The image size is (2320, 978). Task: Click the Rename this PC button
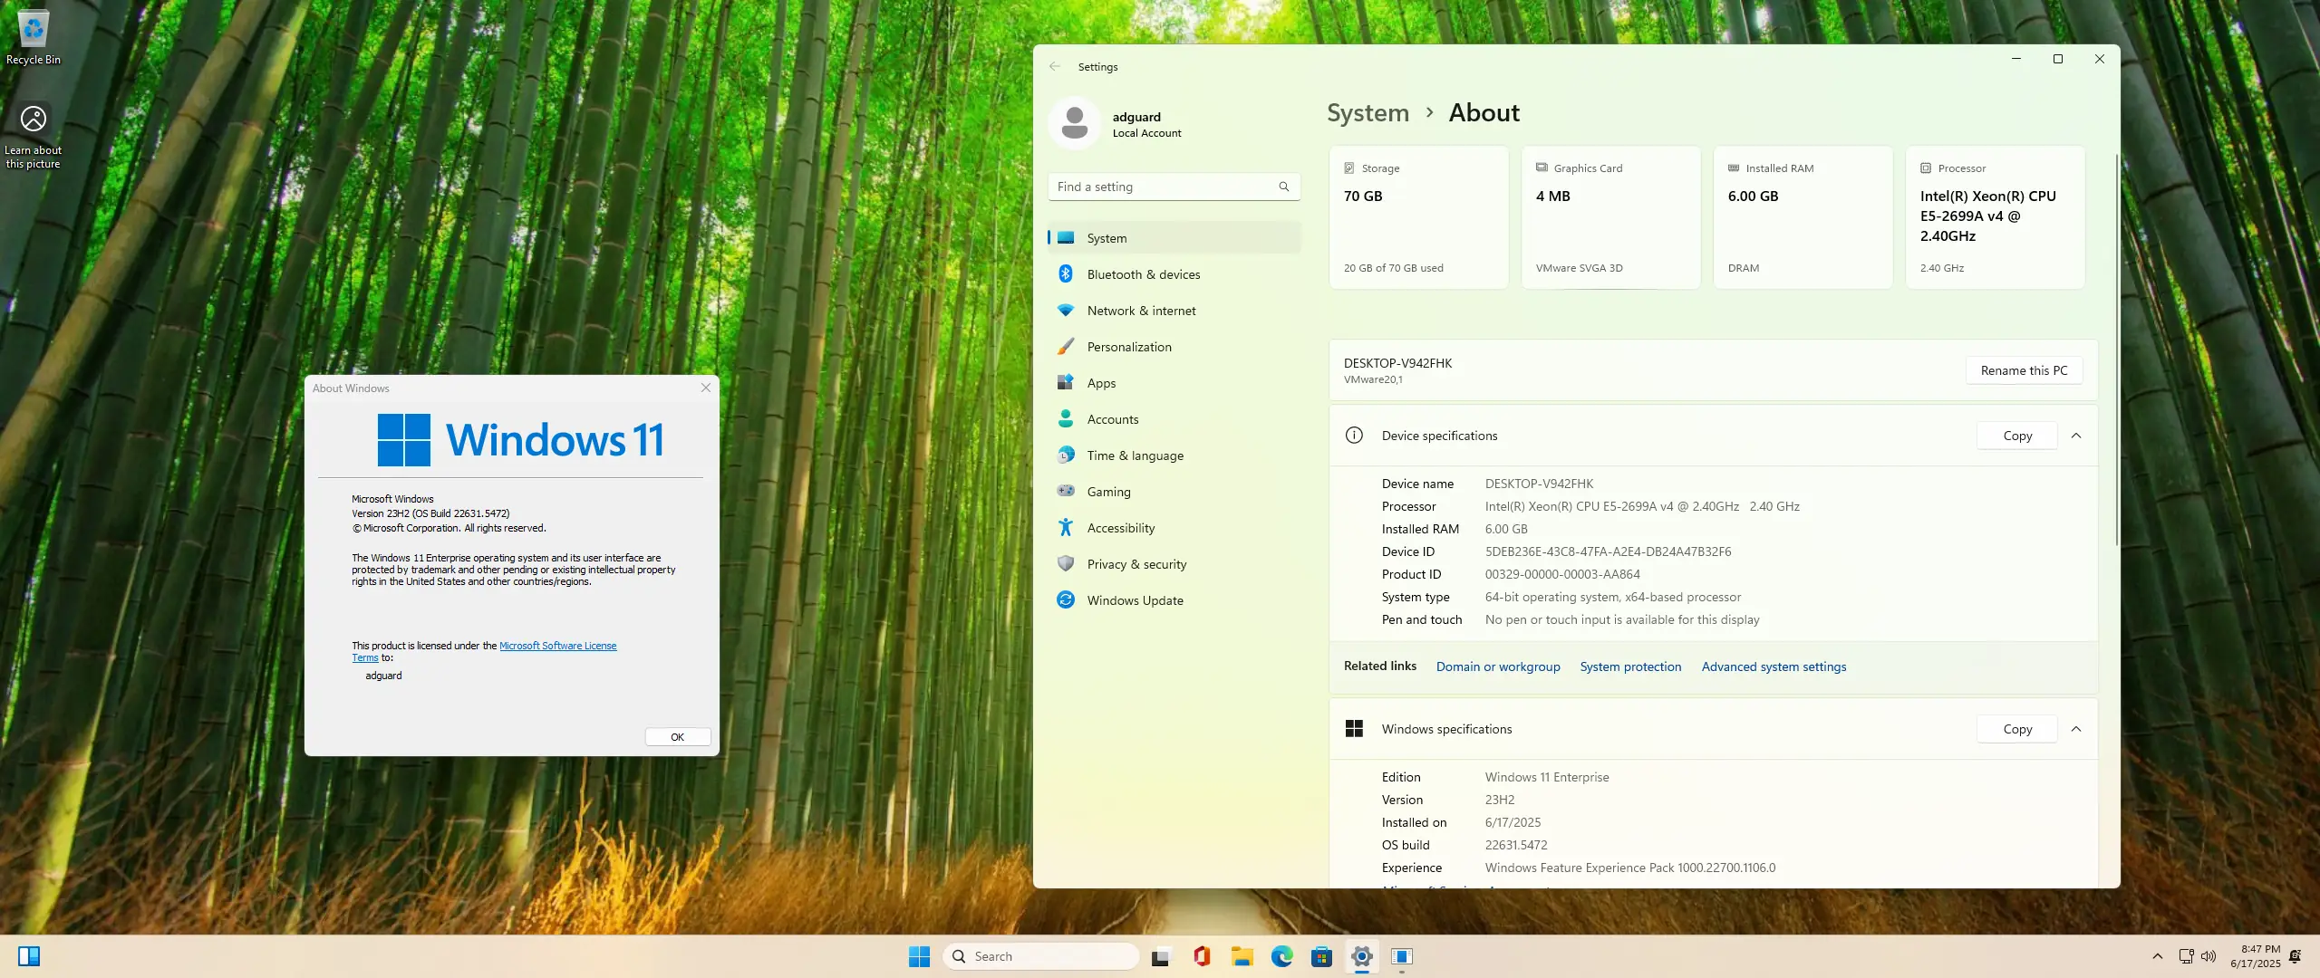click(x=2024, y=370)
